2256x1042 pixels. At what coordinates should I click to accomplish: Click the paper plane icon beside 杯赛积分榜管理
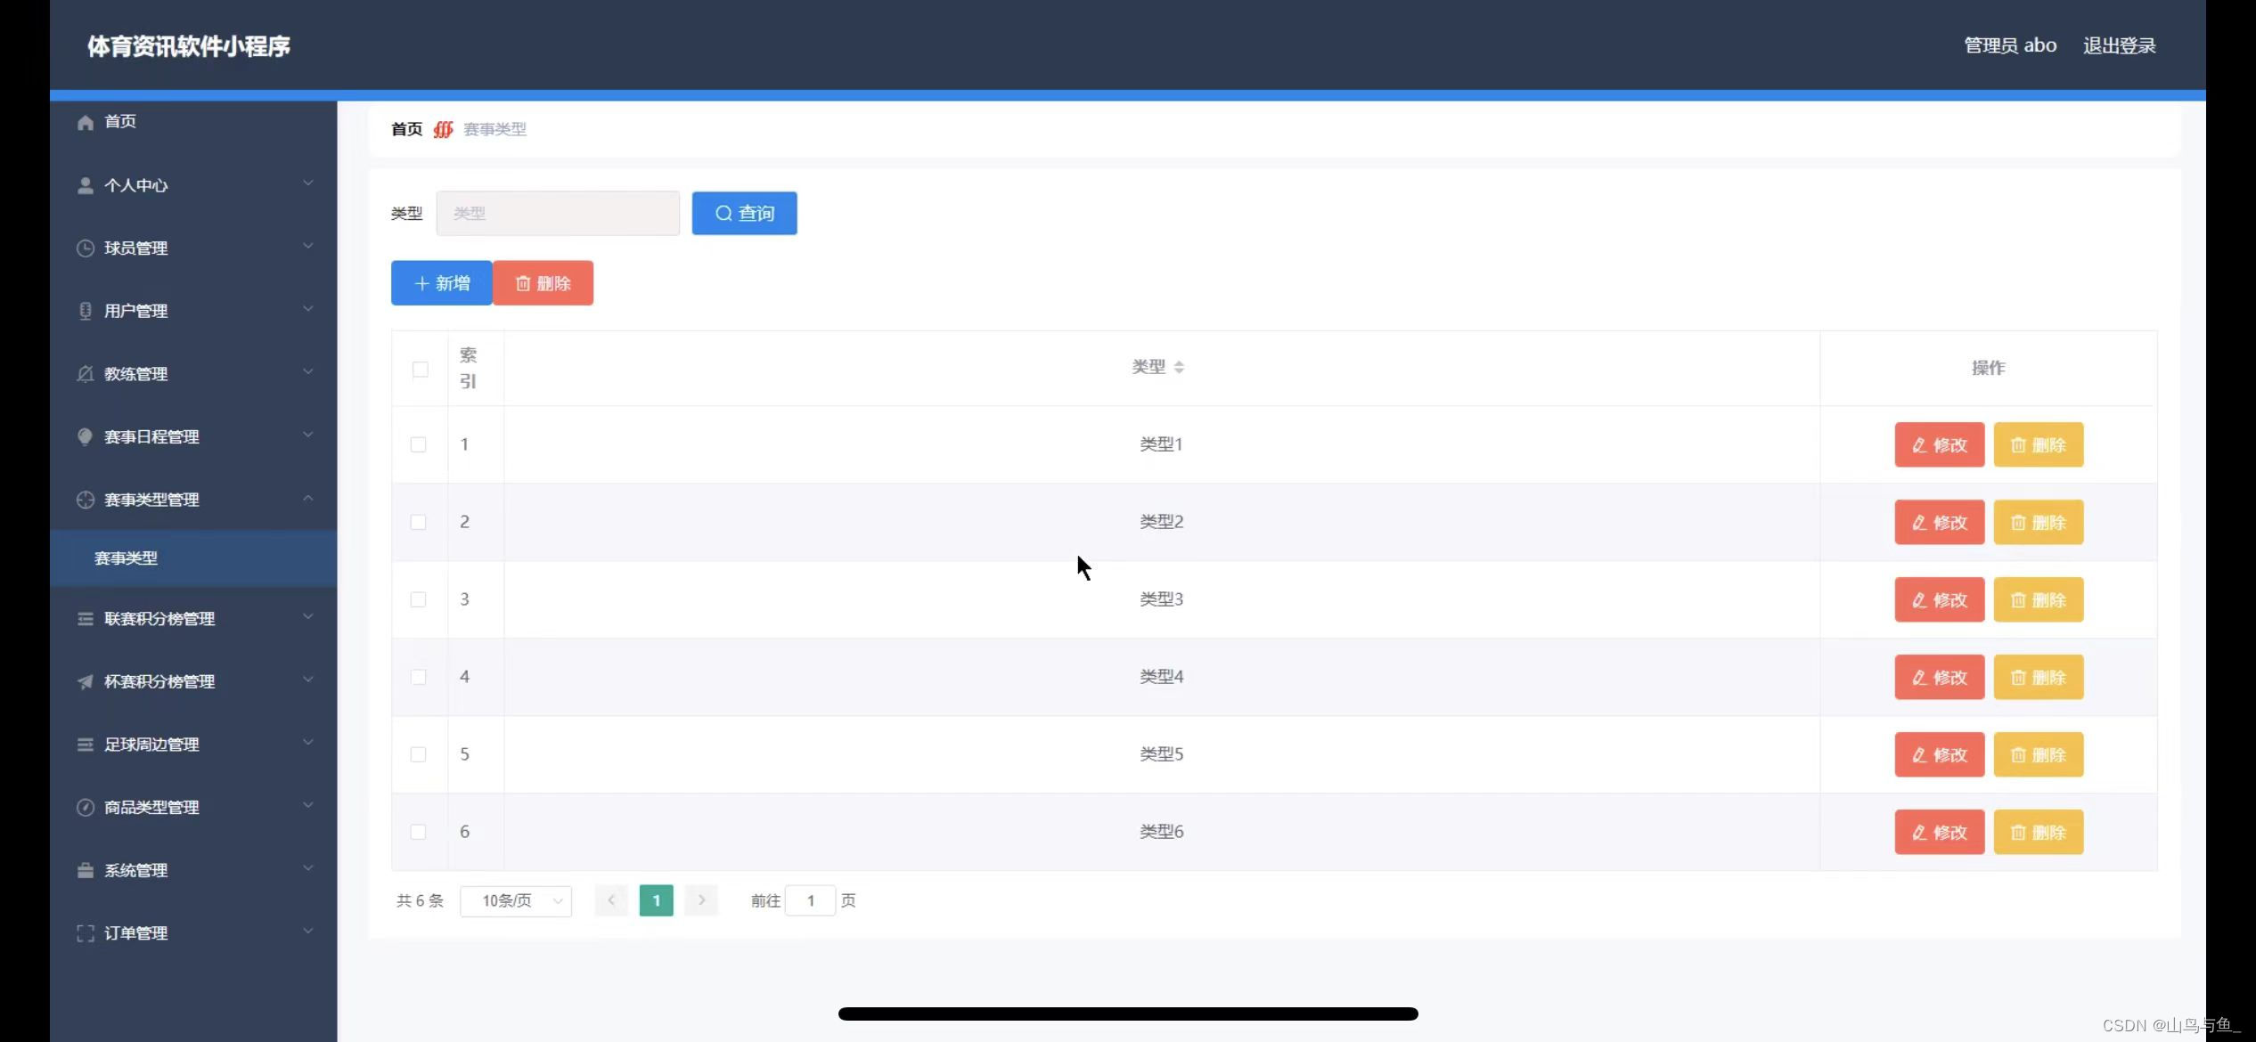pyautogui.click(x=86, y=681)
